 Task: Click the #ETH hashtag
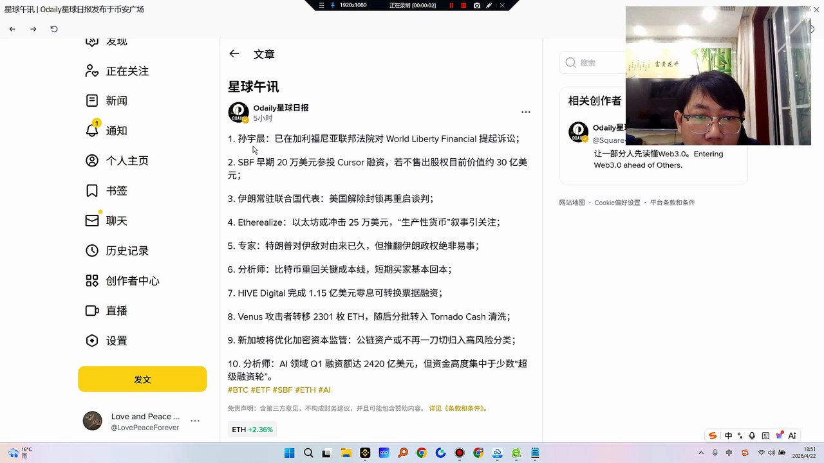(x=306, y=390)
